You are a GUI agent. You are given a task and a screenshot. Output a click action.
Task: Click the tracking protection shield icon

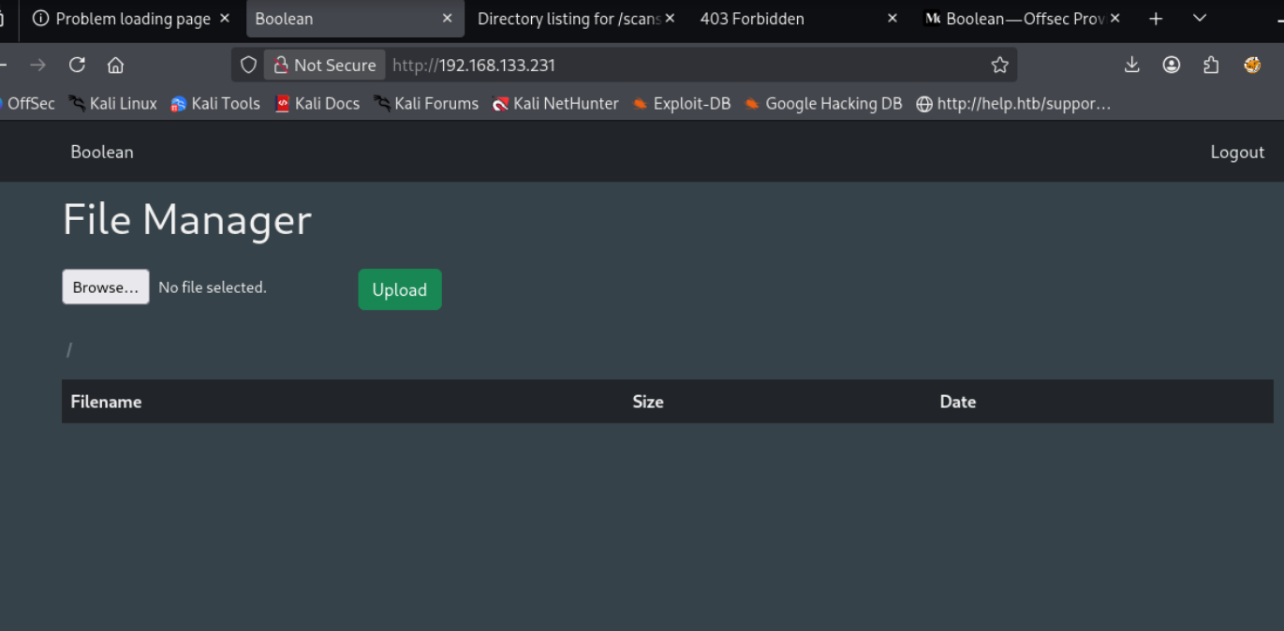coord(248,65)
